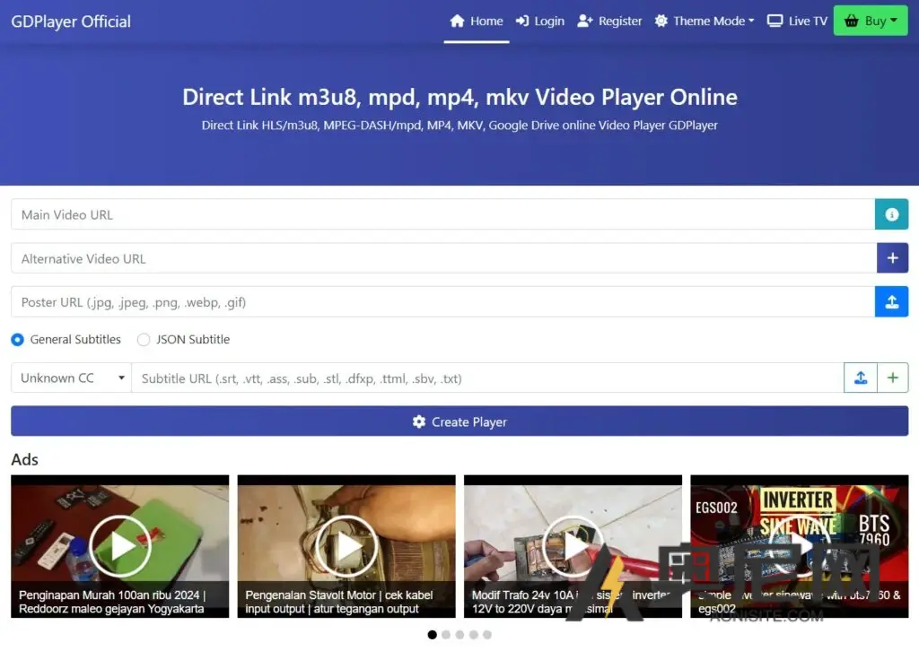Screen dimensions: 919x660
Task: Click the GDPlayer gear icon on Create Player
Action: pyautogui.click(x=419, y=421)
